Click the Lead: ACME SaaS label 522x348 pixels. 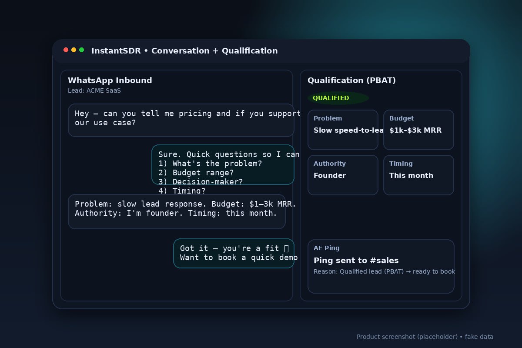coord(94,90)
